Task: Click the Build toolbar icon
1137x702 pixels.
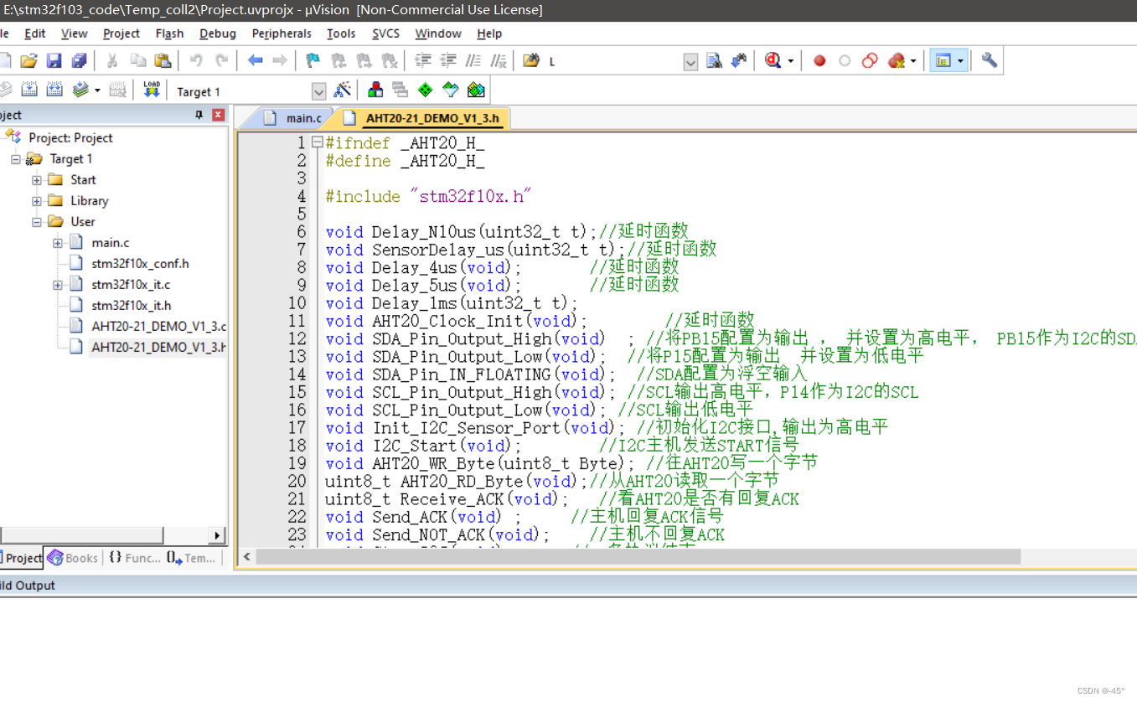Action: 29,90
